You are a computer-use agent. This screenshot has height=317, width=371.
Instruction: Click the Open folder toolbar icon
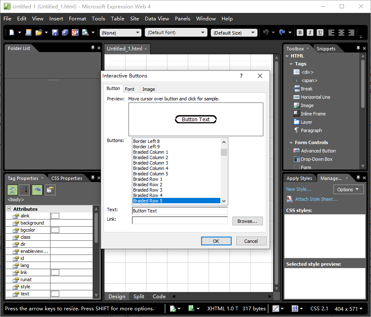point(39,32)
